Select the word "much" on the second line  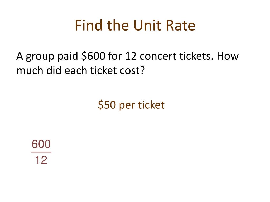click(x=30, y=70)
